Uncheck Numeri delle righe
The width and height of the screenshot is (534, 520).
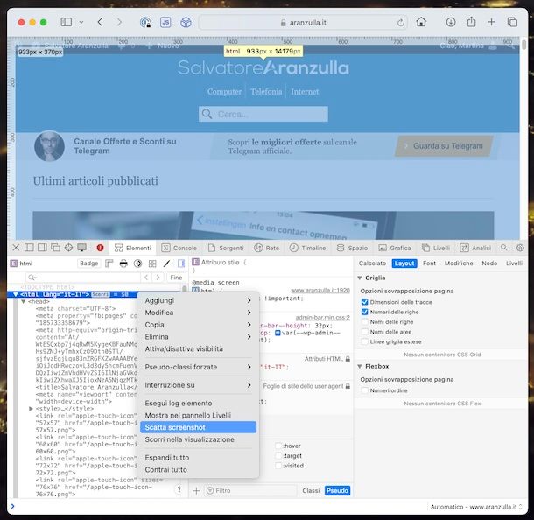pos(364,312)
